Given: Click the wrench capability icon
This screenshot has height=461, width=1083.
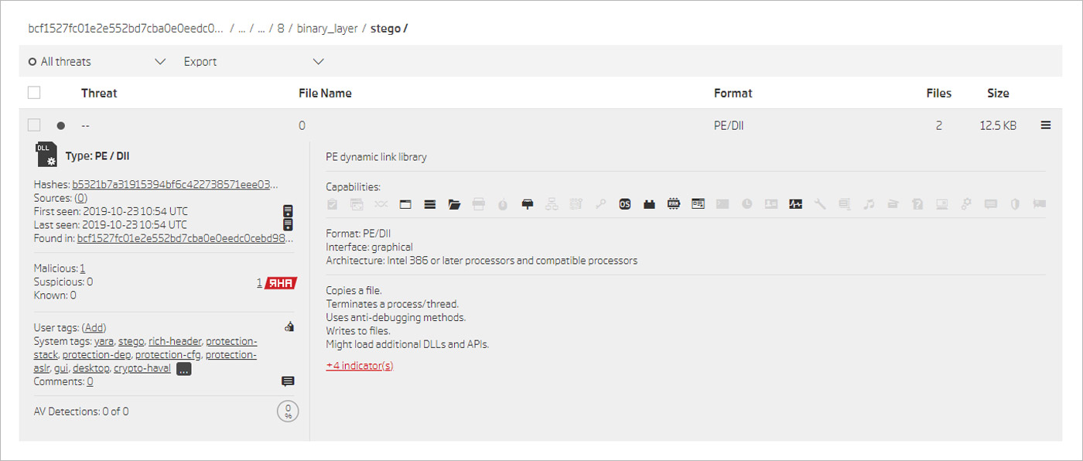Looking at the screenshot, I should (x=820, y=204).
